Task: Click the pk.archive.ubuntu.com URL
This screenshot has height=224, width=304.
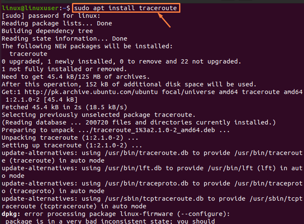Action: pyautogui.click(x=91, y=92)
